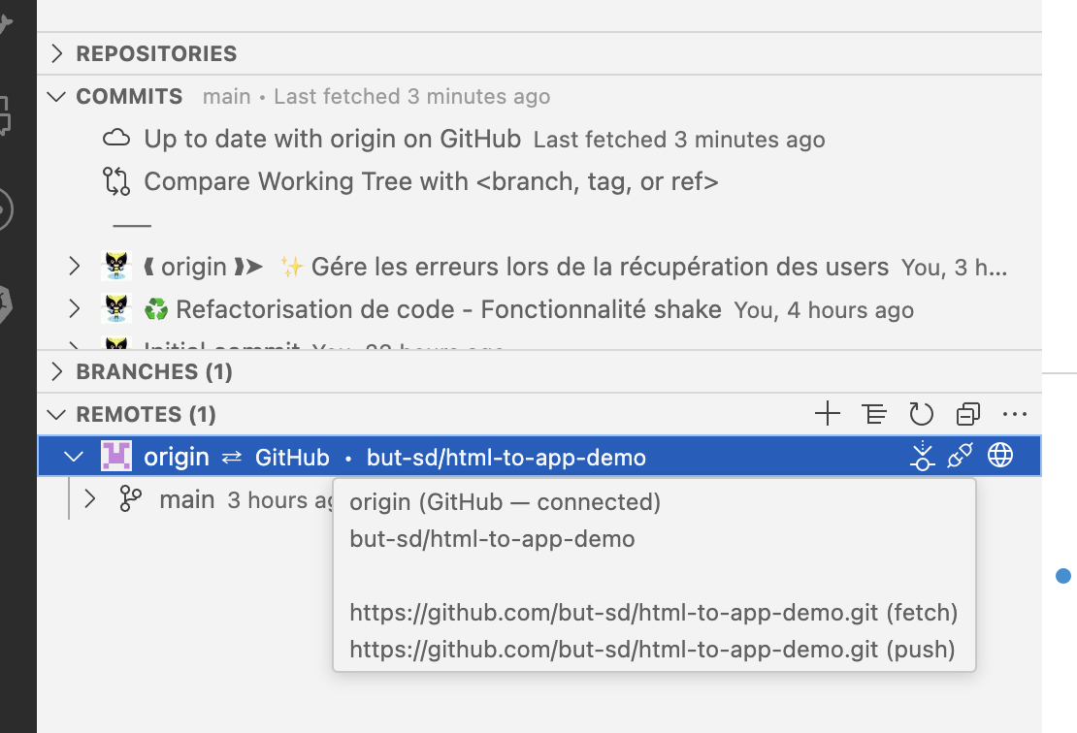This screenshot has height=733, width=1077.
Task: Select Compare Working Tree with branch row
Action: point(539,181)
